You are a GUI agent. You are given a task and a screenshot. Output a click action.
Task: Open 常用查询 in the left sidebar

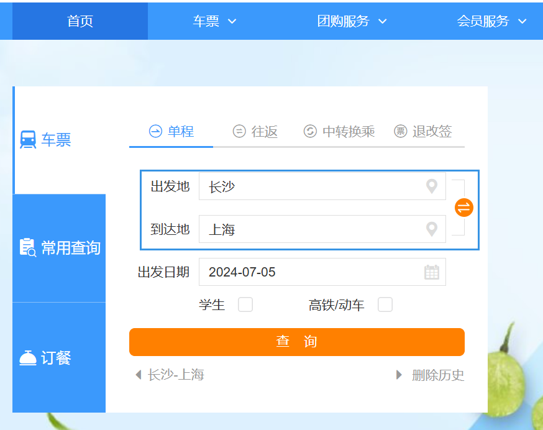click(x=59, y=248)
